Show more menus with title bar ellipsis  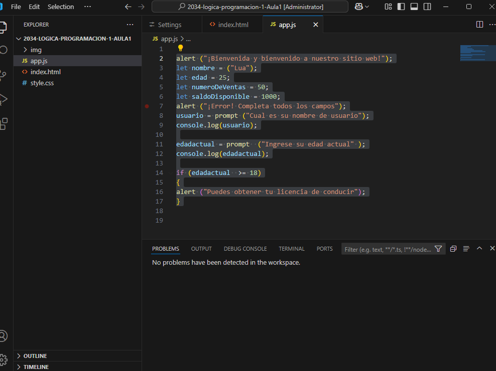[x=88, y=7]
